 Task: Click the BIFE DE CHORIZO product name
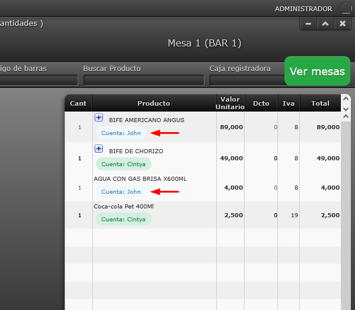pos(136,151)
